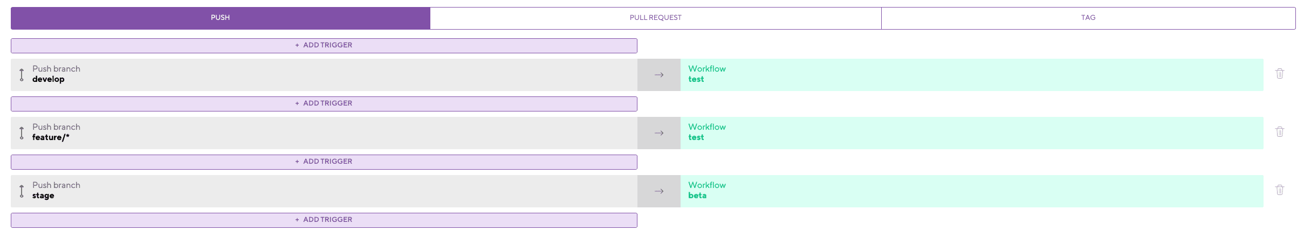The width and height of the screenshot is (1304, 237).
Task: Add a trigger above the develop row
Action: point(324,46)
